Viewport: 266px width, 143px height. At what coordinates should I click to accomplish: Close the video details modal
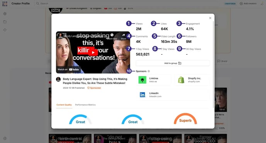[x=210, y=18]
